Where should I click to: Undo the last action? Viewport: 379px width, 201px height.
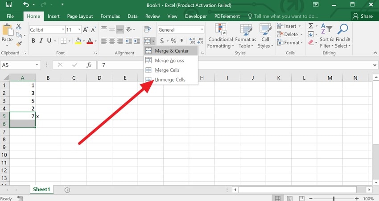[26, 4]
